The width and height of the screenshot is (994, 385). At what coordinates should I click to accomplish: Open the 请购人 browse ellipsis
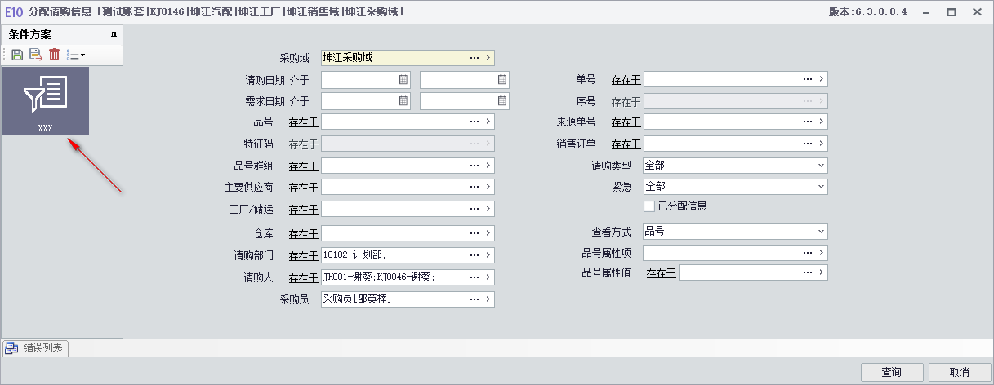[475, 277]
